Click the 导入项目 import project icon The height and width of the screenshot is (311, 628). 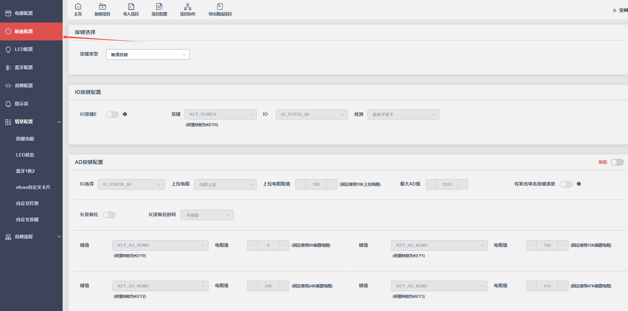pyautogui.click(x=131, y=7)
